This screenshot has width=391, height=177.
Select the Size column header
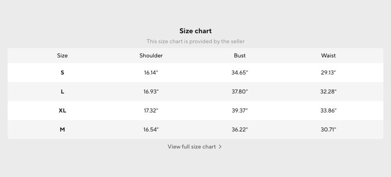point(62,55)
